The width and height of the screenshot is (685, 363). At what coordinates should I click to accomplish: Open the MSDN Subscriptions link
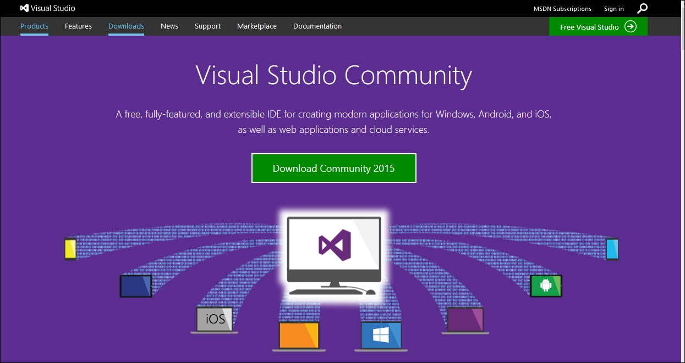(562, 9)
